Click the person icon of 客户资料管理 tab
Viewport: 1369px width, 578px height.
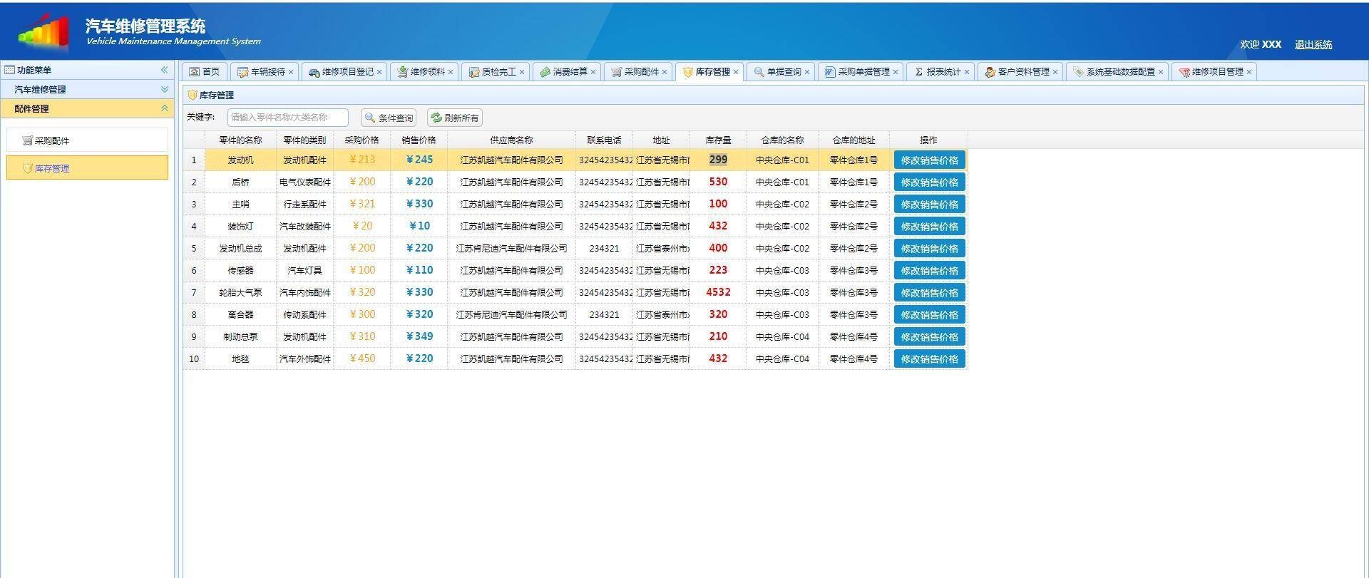[990, 72]
